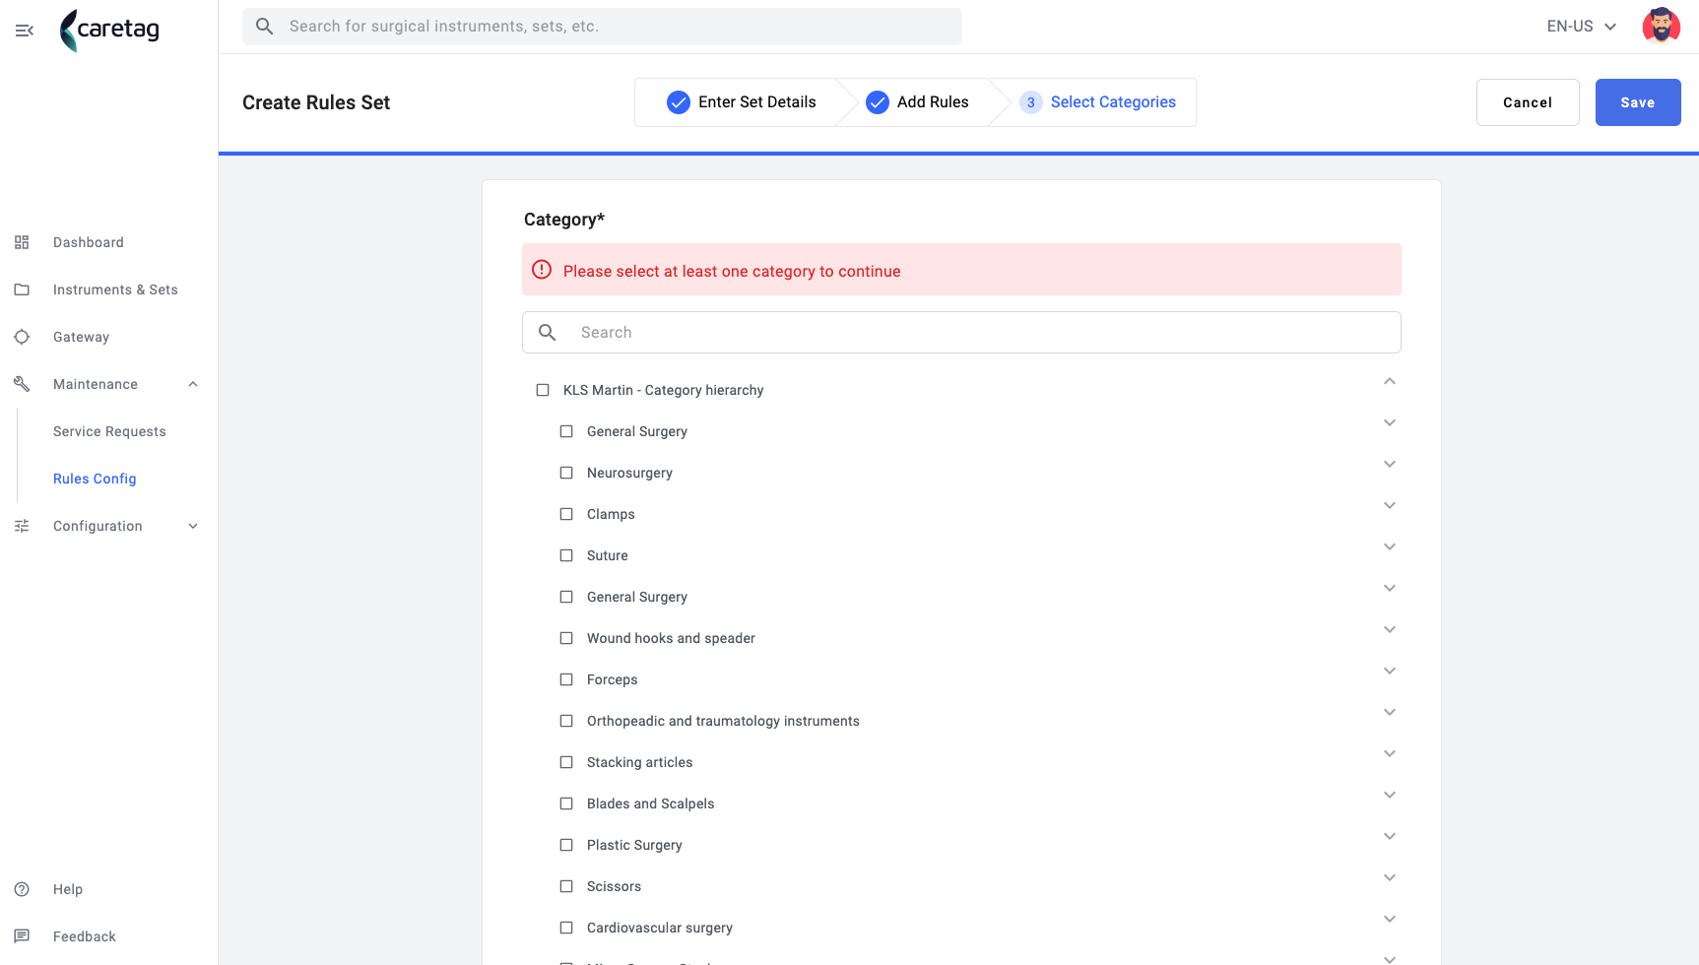
Task: Expand the Clamps category row
Action: pos(1390,505)
